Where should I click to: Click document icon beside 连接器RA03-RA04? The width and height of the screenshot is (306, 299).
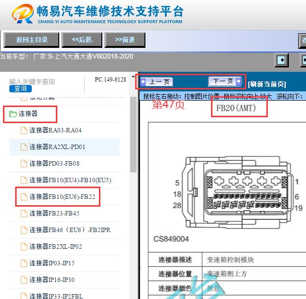point(24,130)
